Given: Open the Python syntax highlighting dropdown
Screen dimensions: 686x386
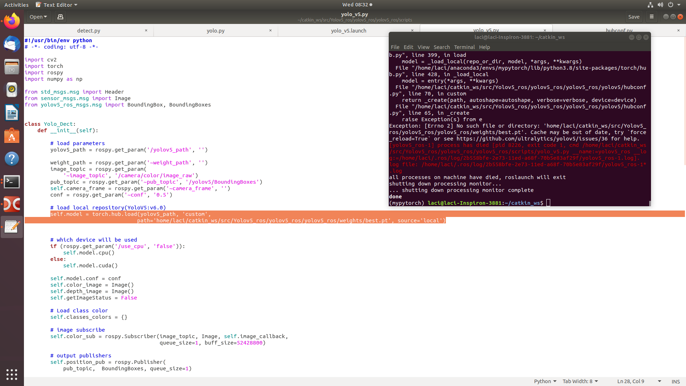Looking at the screenshot, I should [545, 381].
